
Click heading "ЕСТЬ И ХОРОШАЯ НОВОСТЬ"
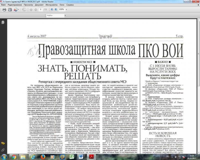163,134
